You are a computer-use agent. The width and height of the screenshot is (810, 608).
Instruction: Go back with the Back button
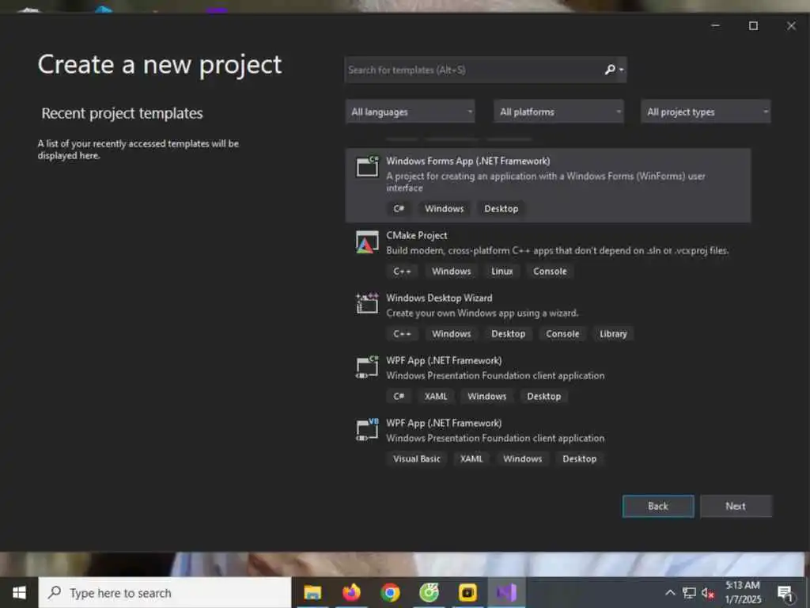tap(658, 506)
